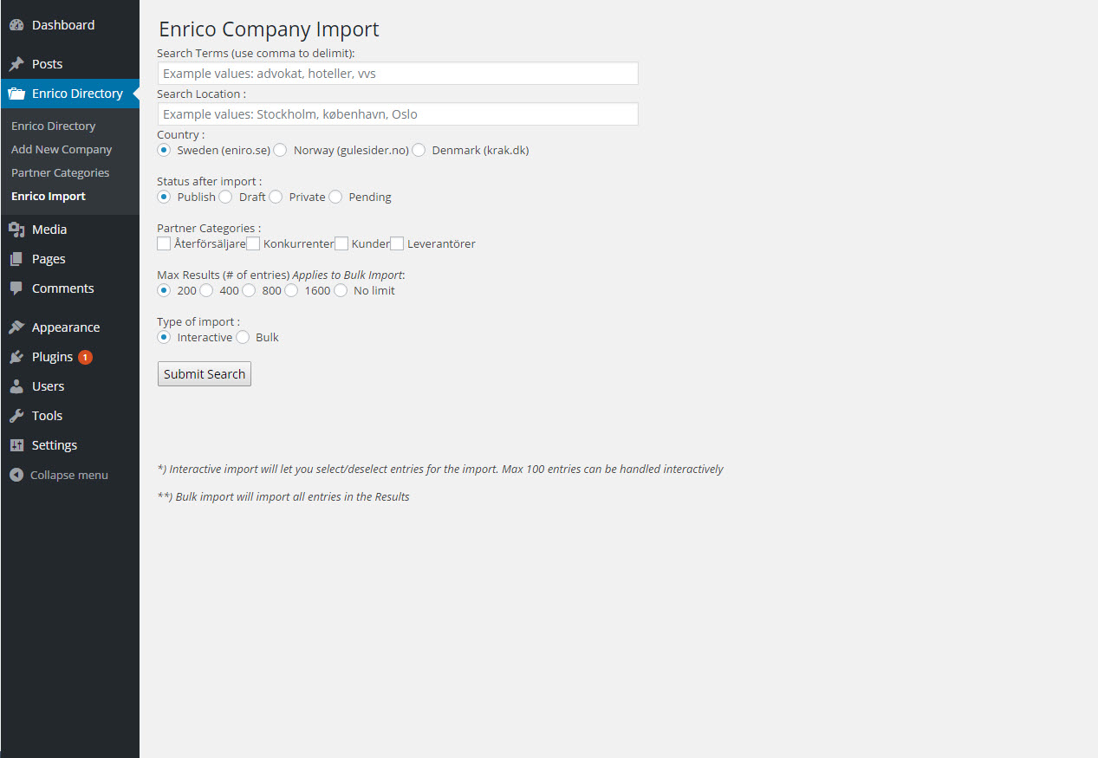Select No limit max results radio
The image size is (1098, 758).
[341, 290]
